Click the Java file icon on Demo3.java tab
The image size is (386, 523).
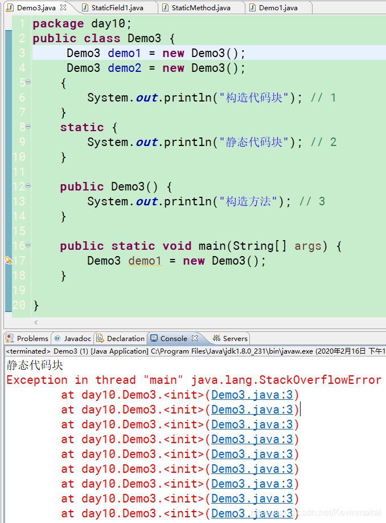click(10, 7)
